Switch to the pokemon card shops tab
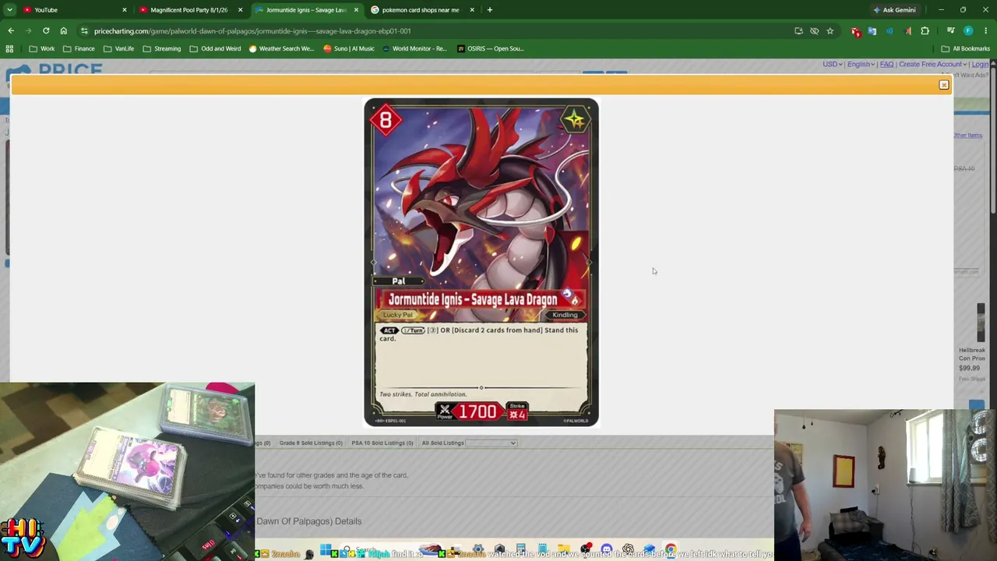The width and height of the screenshot is (997, 561). pos(422,10)
